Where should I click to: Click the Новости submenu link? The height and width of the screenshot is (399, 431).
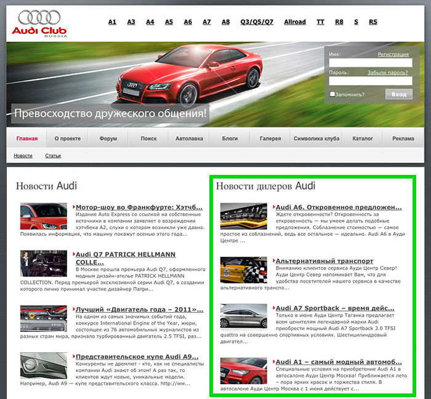point(23,156)
